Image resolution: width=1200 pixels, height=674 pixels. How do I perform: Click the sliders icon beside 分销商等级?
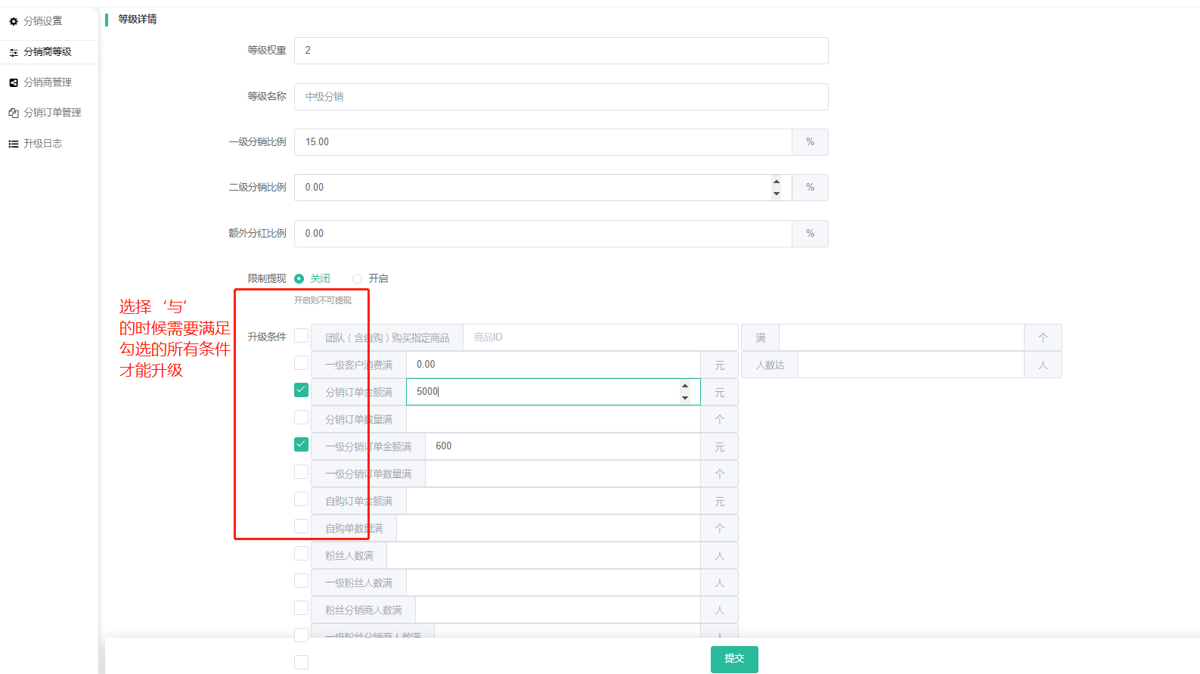point(14,52)
